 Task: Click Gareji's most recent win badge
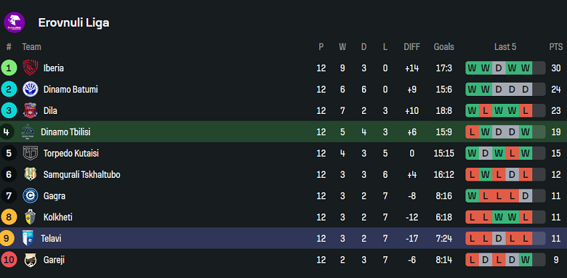click(x=526, y=260)
